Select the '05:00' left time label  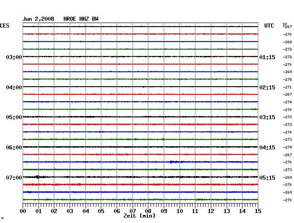point(14,117)
